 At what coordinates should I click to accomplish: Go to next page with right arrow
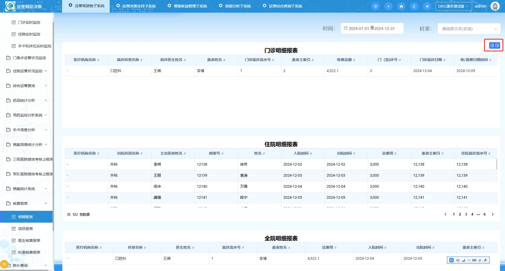pos(493,214)
